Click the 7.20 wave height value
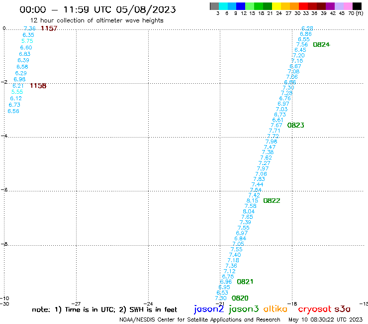The width and height of the screenshot is (368, 324). click(x=299, y=55)
